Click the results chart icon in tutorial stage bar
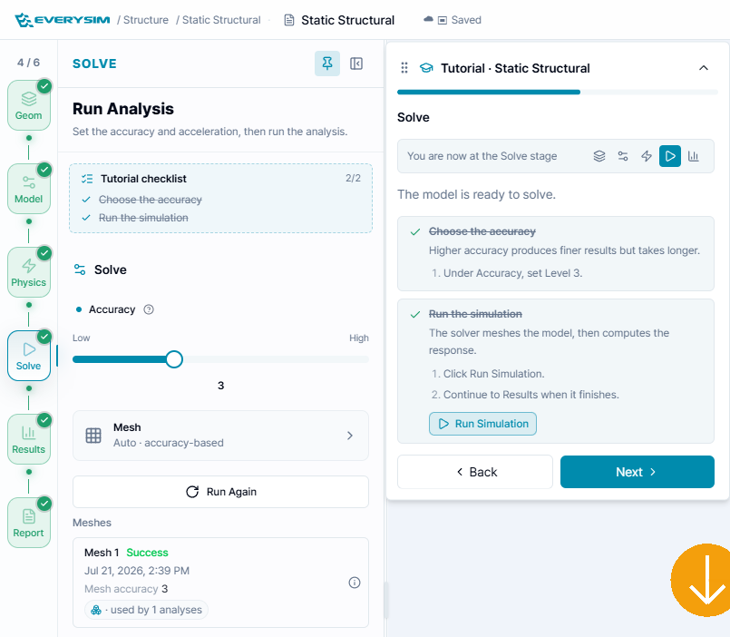This screenshot has width=730, height=637. (x=694, y=156)
